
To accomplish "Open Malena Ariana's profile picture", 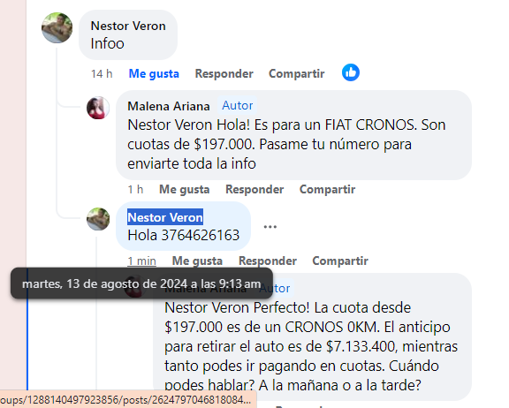I will point(98,108).
